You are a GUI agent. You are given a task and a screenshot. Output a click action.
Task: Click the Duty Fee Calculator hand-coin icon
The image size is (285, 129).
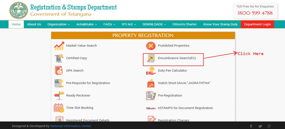pos(151,71)
